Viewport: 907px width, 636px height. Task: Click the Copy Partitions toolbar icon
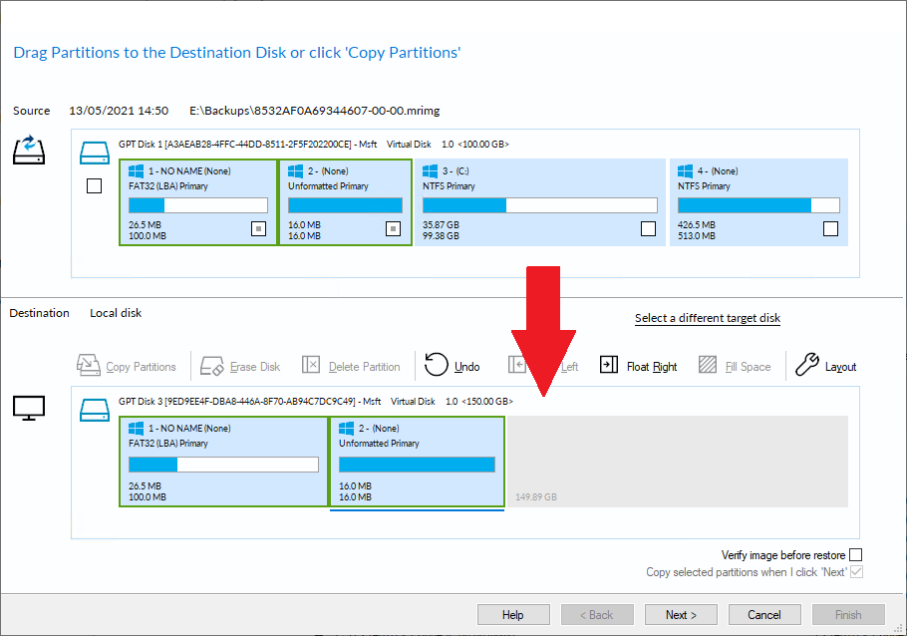coord(90,366)
